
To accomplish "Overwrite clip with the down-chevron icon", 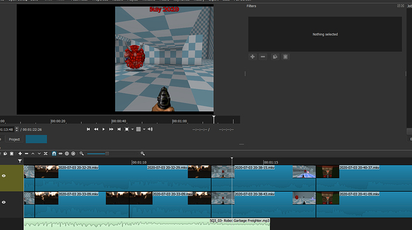I will click(39, 154).
